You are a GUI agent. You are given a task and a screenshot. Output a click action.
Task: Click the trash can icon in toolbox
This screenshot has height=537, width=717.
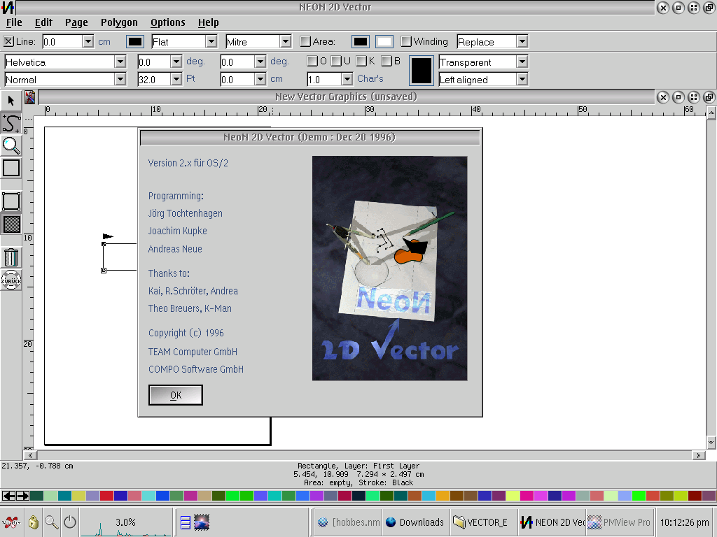pyautogui.click(x=11, y=257)
